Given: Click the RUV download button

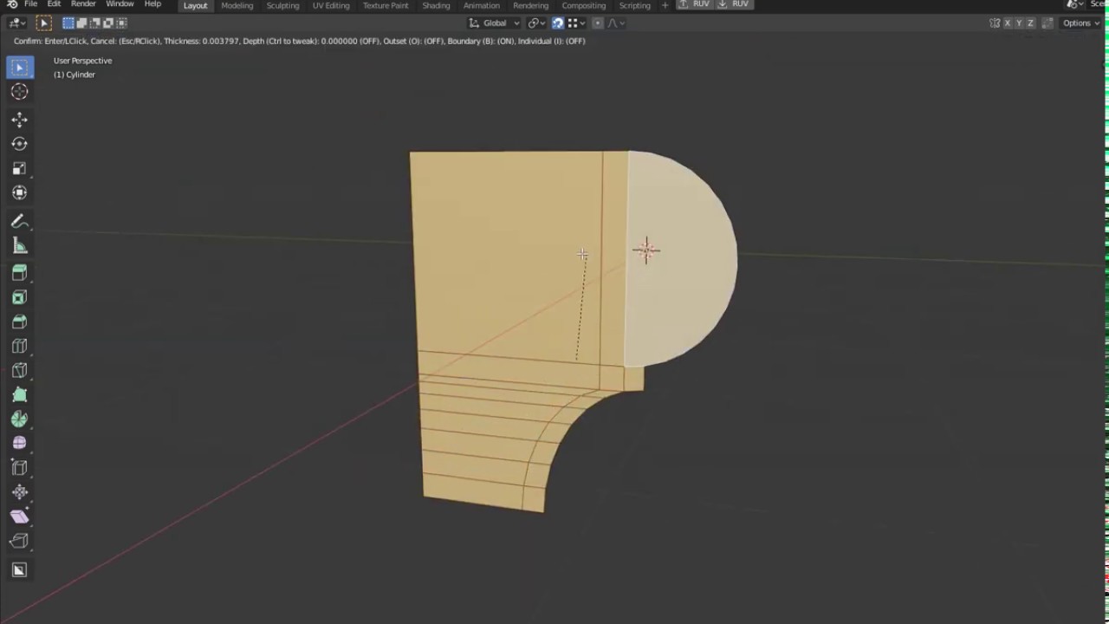Looking at the screenshot, I should pos(734,4).
